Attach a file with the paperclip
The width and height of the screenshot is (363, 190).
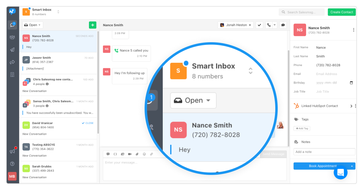137,154
